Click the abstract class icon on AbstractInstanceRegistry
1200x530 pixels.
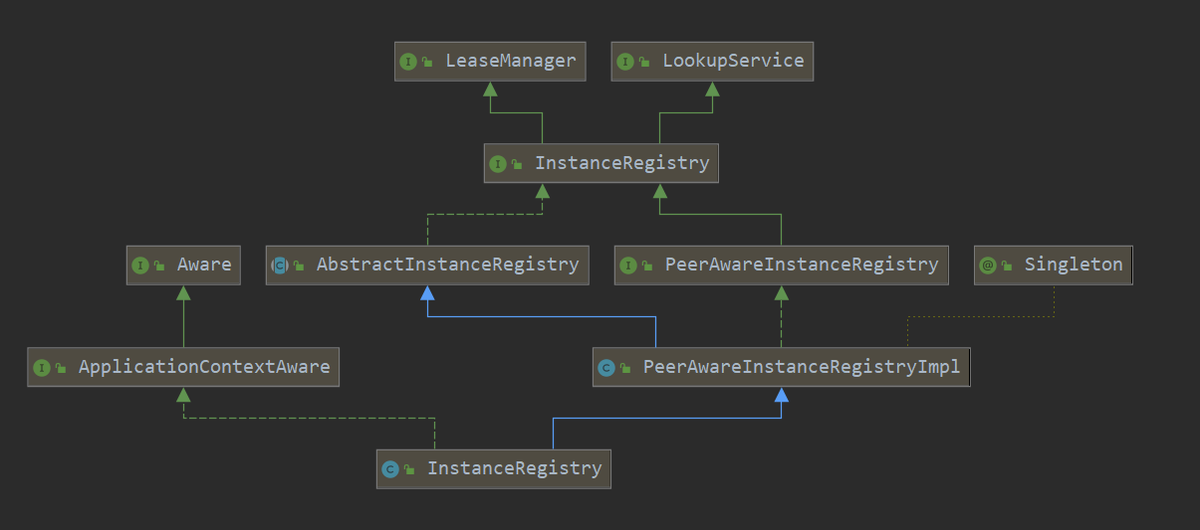click(x=279, y=265)
